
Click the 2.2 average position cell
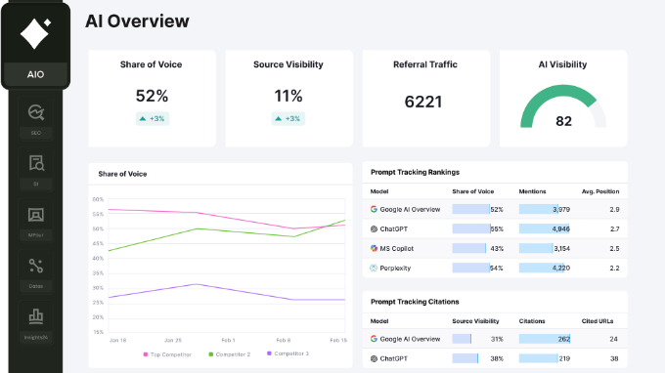(x=614, y=268)
